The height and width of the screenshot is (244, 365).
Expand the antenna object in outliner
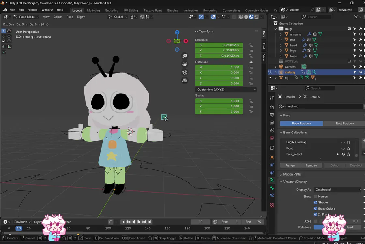click(281, 34)
